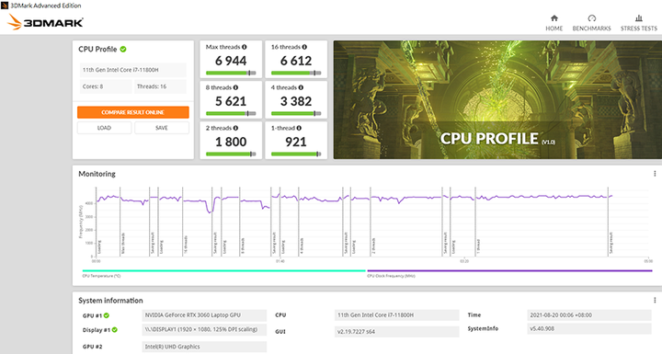
Task: Click the 1 800 score value
Action: tap(231, 142)
